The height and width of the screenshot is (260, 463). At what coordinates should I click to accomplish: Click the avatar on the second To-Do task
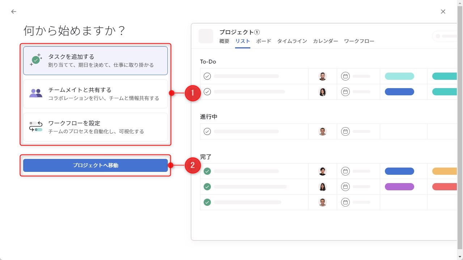322,91
